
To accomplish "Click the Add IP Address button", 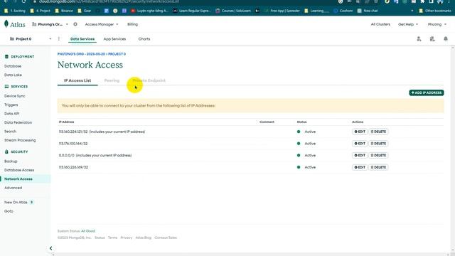I will click(x=427, y=92).
